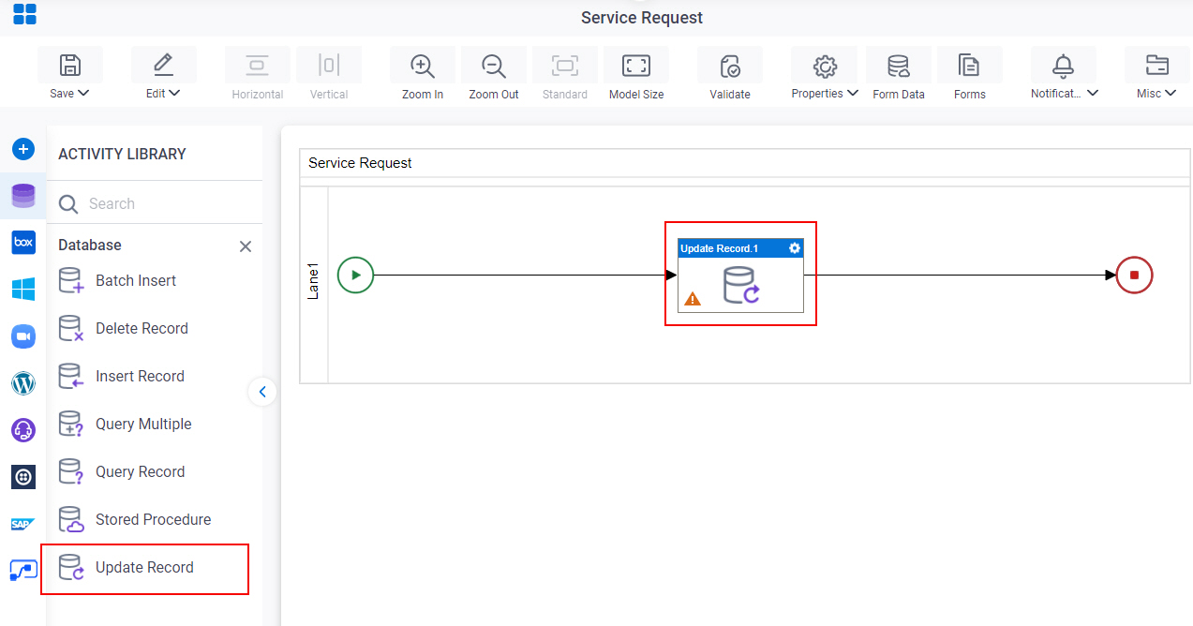Click the app grid home icon
Screen dimensions: 1193x626
coord(24,14)
